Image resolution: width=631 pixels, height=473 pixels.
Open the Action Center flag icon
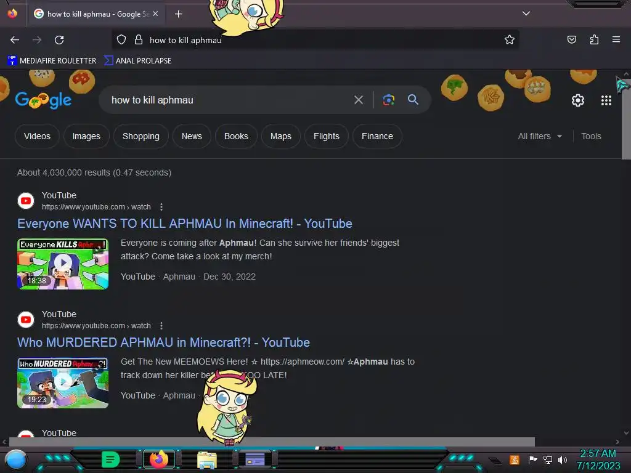532,459
